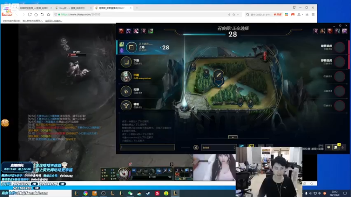Select summoner 4 jungle slot (打野)
Viewport: 351px width, 197px height.
coord(146,91)
